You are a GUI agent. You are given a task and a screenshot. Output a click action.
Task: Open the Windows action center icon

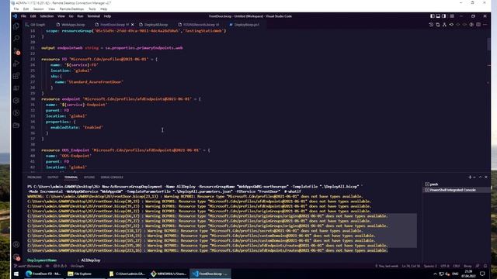482,274
